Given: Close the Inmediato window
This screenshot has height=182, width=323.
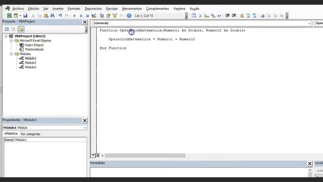Looking at the screenshot, I should coord(310,164).
